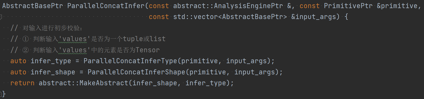
Task: Click the first comment line about input validation
Action: pyautogui.click(x=46, y=28)
